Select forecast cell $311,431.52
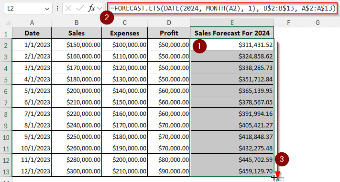The image size is (340, 182). [232, 45]
